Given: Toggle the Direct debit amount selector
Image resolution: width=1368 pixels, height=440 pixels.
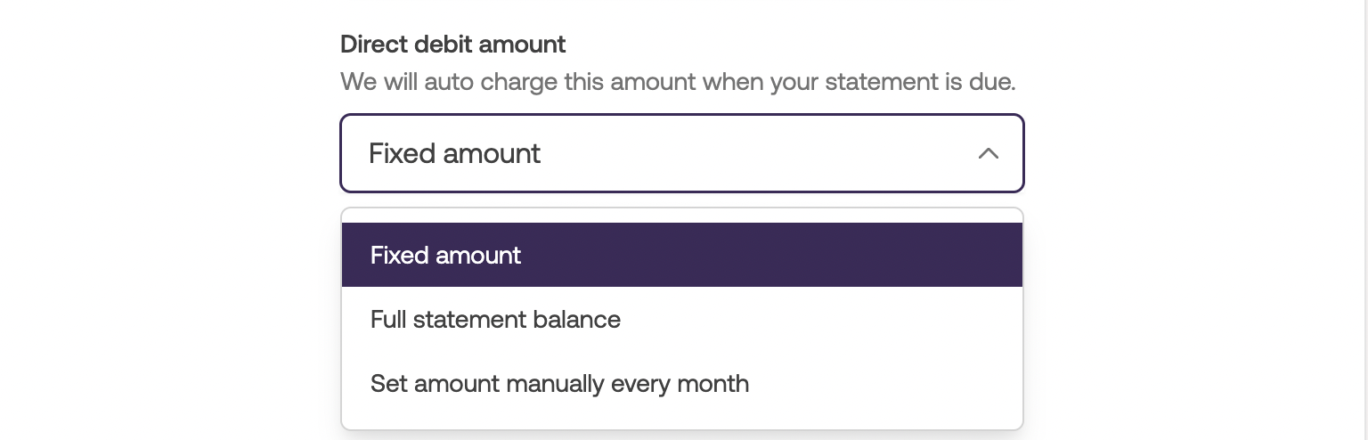Looking at the screenshot, I should click(681, 153).
